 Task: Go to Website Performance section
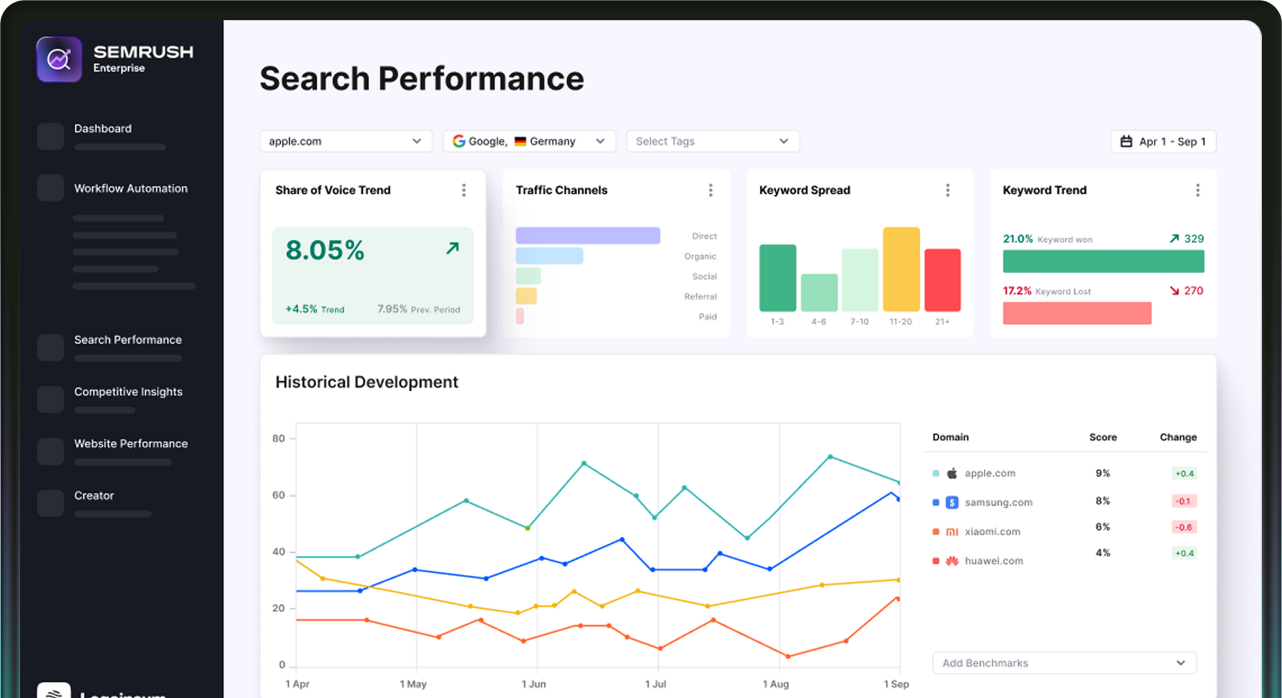tap(131, 444)
